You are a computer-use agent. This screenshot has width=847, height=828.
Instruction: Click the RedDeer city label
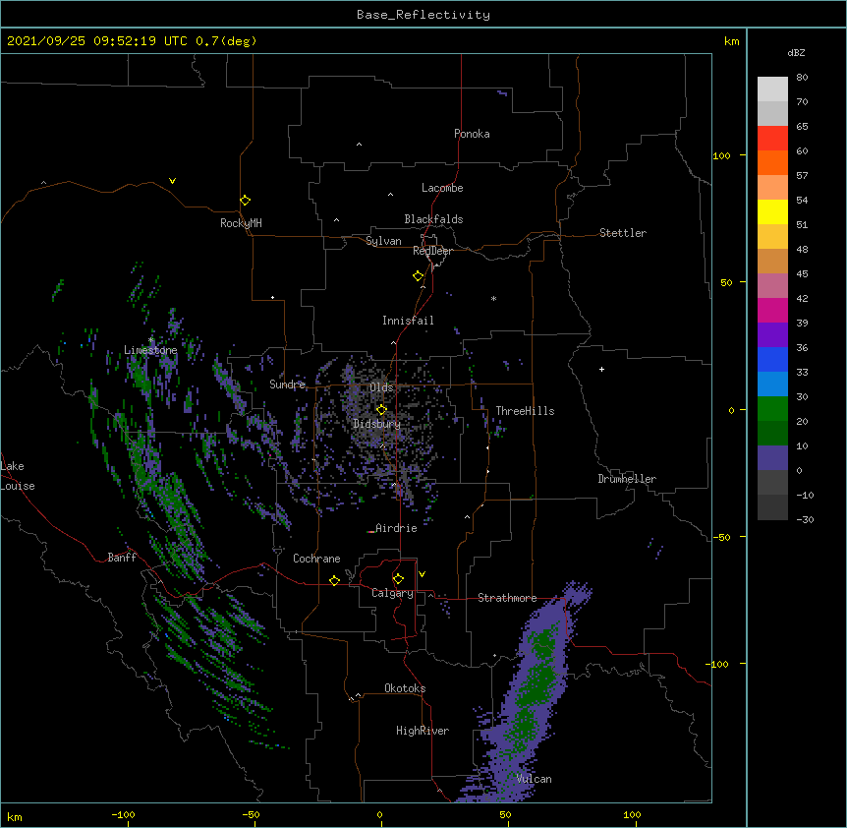point(432,251)
